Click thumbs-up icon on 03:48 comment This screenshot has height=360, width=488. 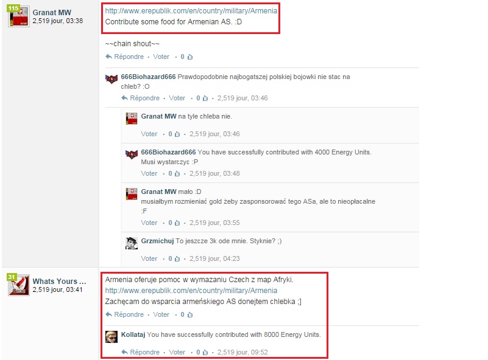pyautogui.click(x=177, y=174)
